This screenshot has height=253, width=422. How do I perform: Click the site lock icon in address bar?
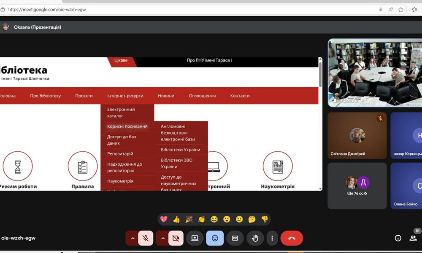[x=3, y=10]
